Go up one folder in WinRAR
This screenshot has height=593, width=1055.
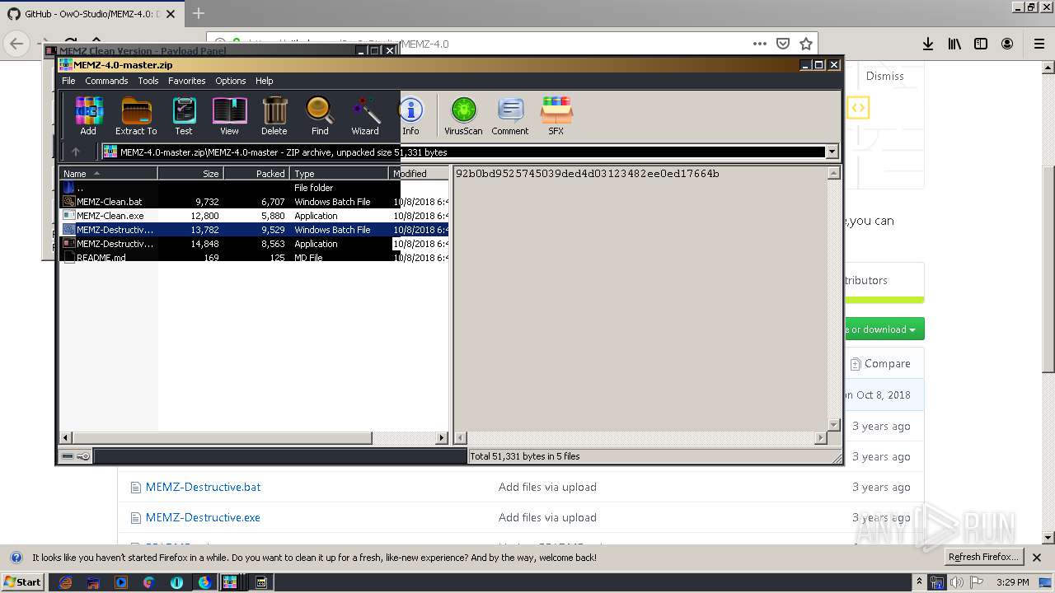click(76, 152)
